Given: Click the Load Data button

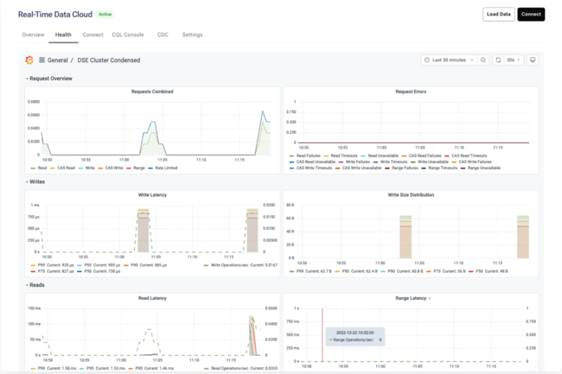Looking at the screenshot, I should (x=499, y=15).
